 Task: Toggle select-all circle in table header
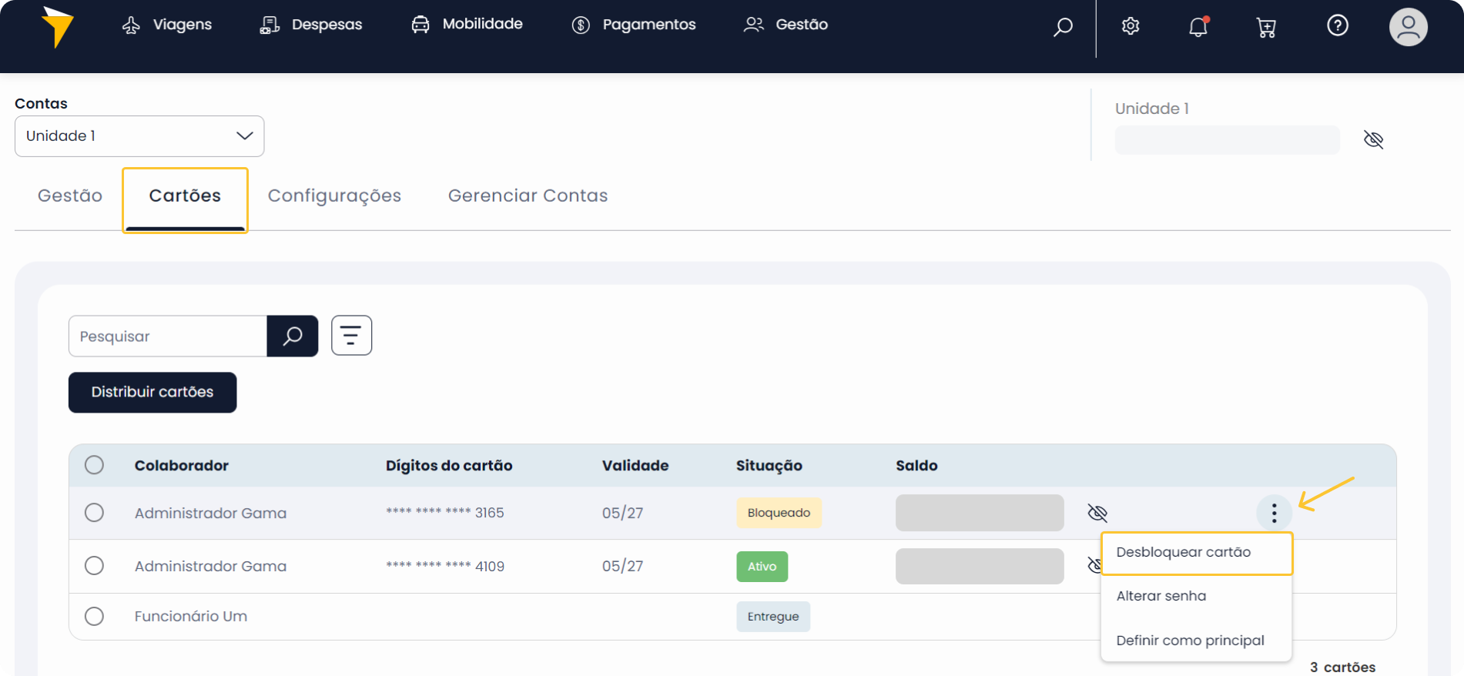pos(94,465)
